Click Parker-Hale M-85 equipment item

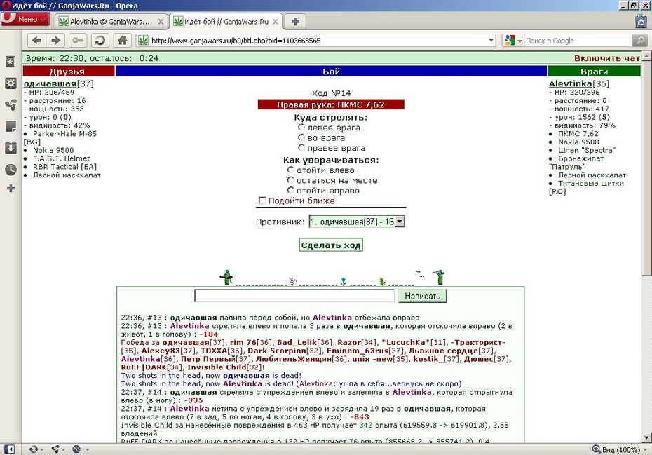(64, 133)
